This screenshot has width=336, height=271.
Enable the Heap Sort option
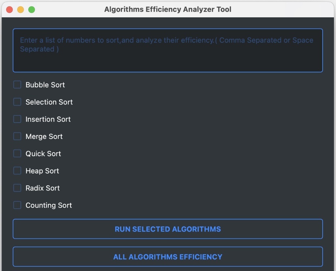[17, 171]
